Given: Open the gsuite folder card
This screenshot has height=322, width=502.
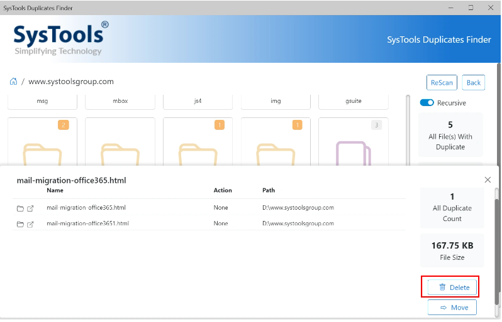Looking at the screenshot, I should pyautogui.click(x=354, y=102).
